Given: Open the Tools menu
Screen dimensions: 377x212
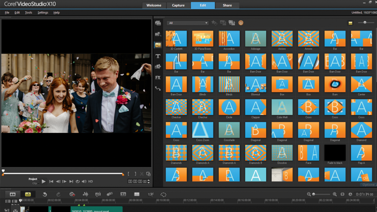Looking at the screenshot, I should coord(28,12).
